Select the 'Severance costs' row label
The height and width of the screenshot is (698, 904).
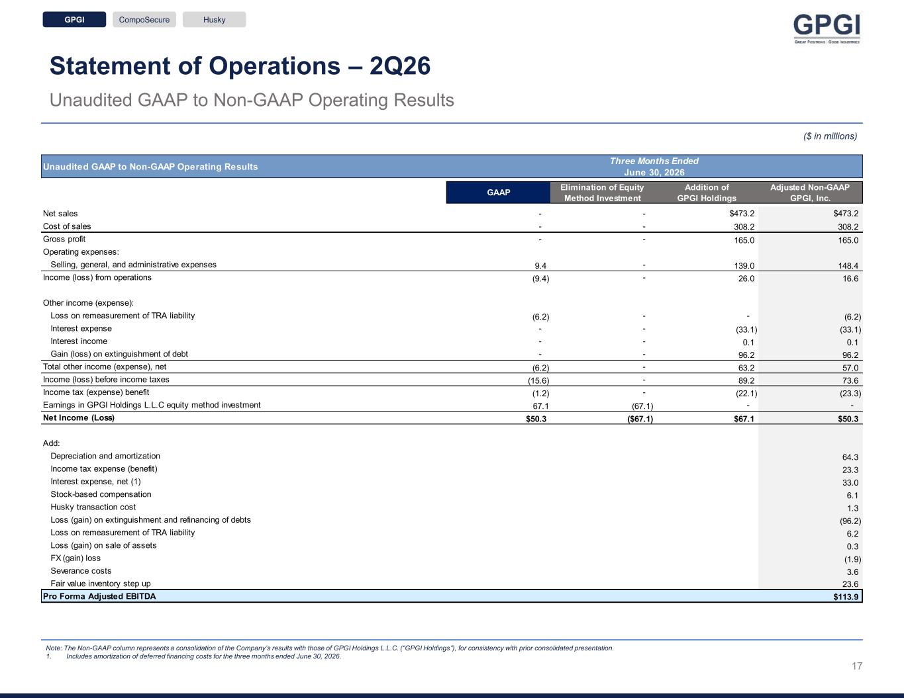coord(81,571)
